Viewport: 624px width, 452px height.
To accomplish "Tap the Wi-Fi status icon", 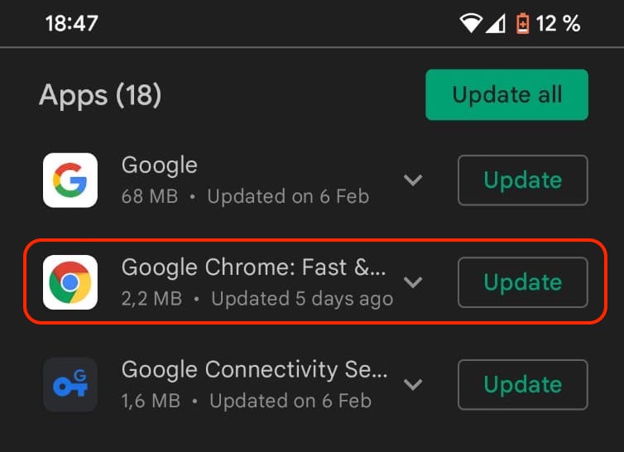I will pyautogui.click(x=472, y=24).
